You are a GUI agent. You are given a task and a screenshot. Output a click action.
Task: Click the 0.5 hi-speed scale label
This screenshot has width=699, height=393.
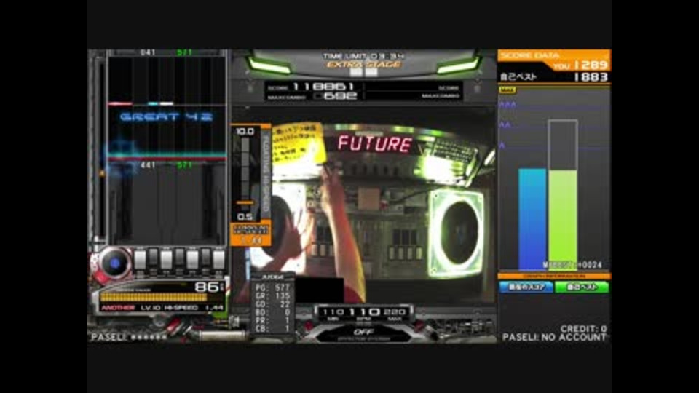pos(245,217)
